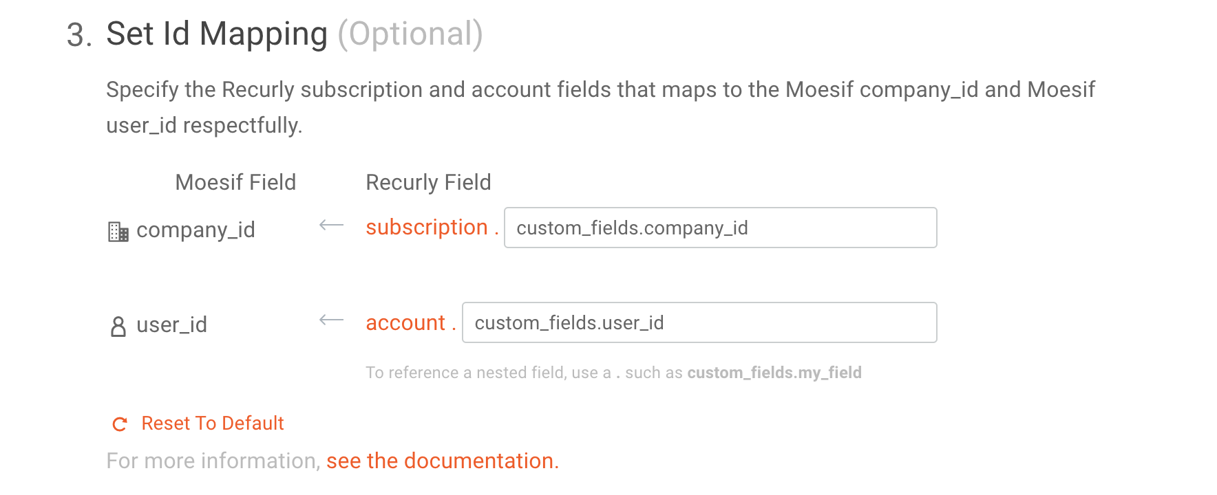Click the left arrow beside user_id
The width and height of the screenshot is (1217, 495).
click(331, 320)
